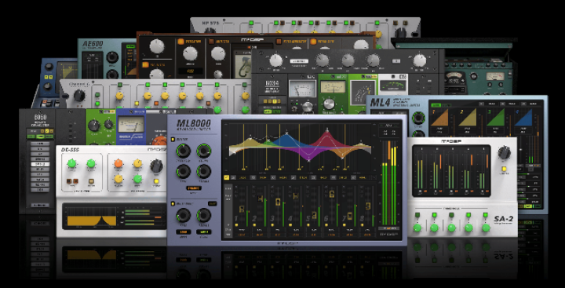Click the yellow knob on the top silver plugin
Screen dimensions: 565x288
click(378, 35)
